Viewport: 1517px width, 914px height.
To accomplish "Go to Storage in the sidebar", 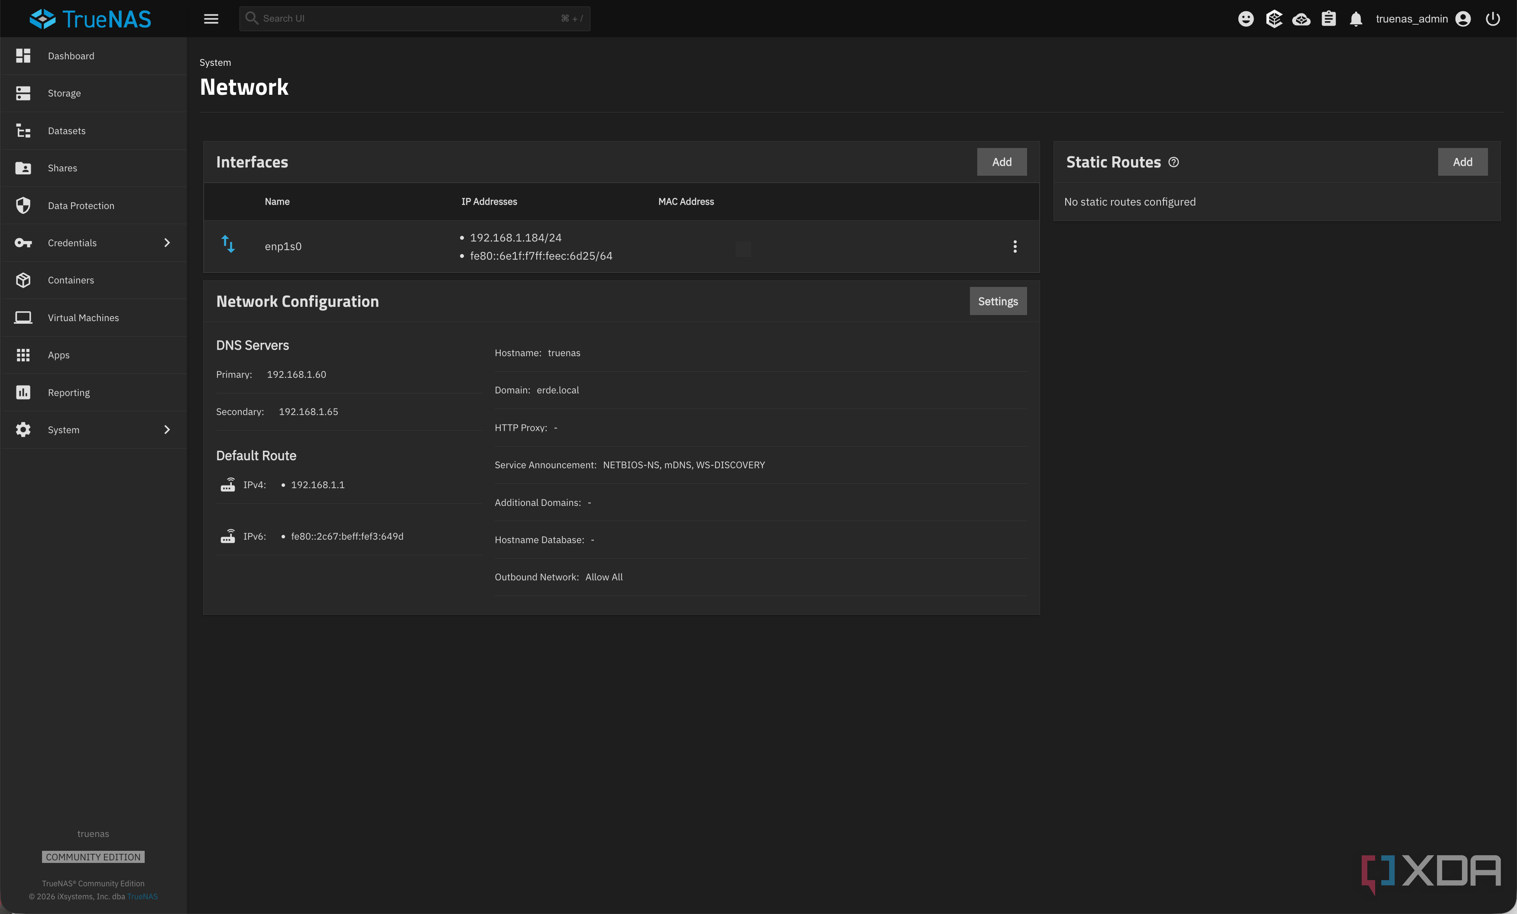I will tap(94, 93).
